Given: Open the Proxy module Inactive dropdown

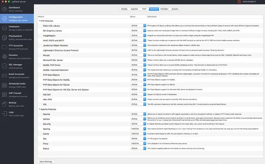Looking at the screenshot, I should point(138,143).
